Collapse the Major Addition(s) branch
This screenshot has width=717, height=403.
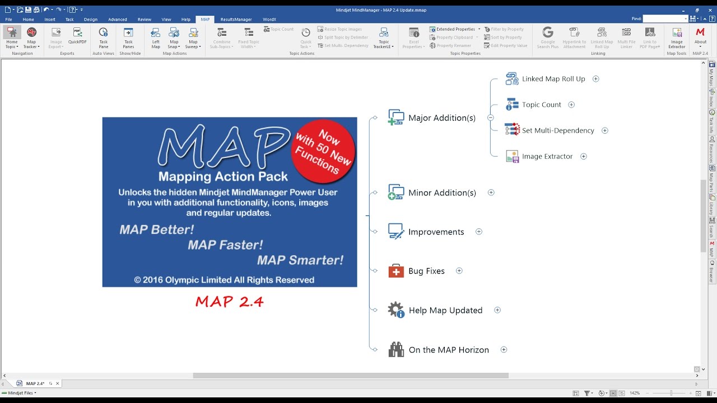(x=491, y=118)
